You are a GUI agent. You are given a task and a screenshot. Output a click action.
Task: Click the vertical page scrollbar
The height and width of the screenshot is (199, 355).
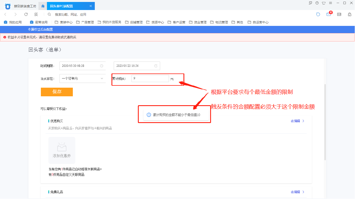click(x=325, y=122)
